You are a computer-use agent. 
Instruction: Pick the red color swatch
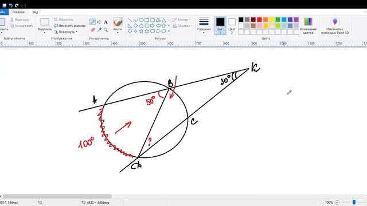pos(259,19)
